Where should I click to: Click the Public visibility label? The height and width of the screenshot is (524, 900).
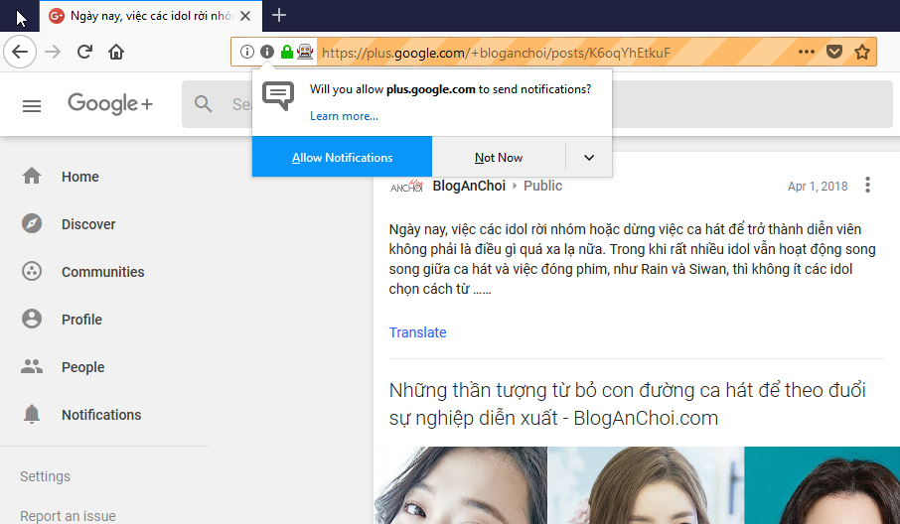click(x=542, y=186)
